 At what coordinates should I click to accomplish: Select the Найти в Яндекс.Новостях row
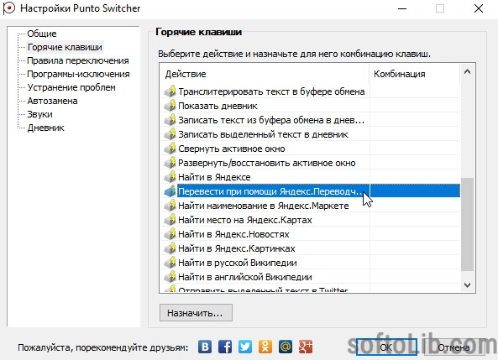click(x=310, y=234)
